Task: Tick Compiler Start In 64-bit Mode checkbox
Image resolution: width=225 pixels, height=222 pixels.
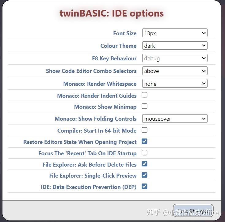Action: point(144,130)
